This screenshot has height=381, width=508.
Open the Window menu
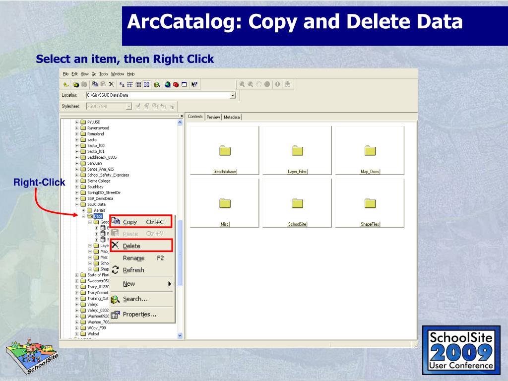tap(118, 74)
